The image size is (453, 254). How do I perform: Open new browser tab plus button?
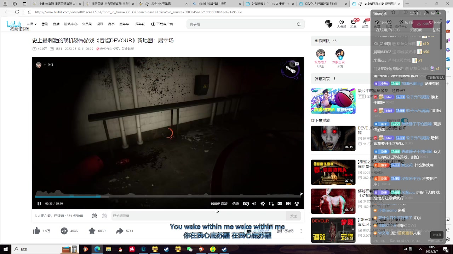pos(407,4)
